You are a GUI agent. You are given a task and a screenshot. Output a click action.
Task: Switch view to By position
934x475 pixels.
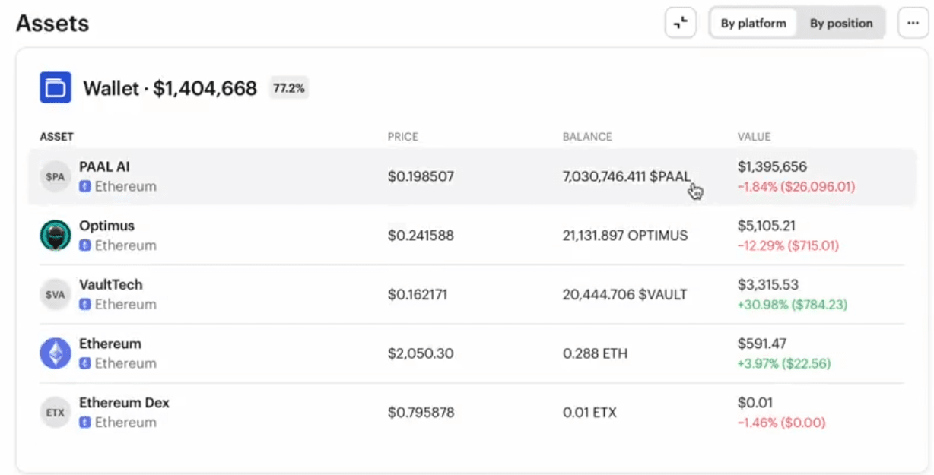pyautogui.click(x=841, y=23)
